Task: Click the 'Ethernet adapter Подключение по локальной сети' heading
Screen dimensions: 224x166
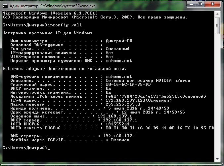Action: pos(65,69)
